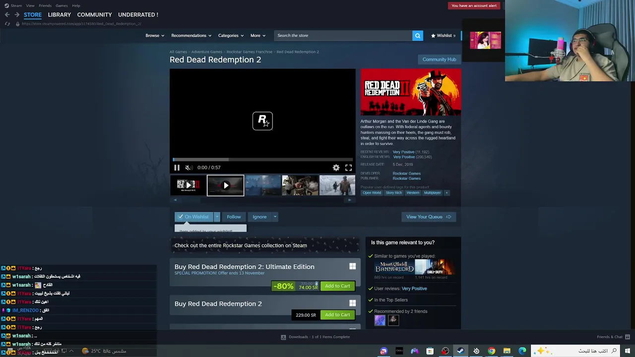Click the store search magnifier button
635x357 pixels.
coord(418,36)
